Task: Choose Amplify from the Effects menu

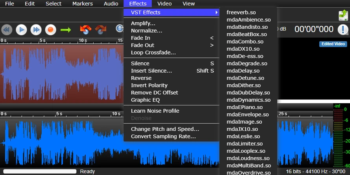Action: click(x=143, y=24)
